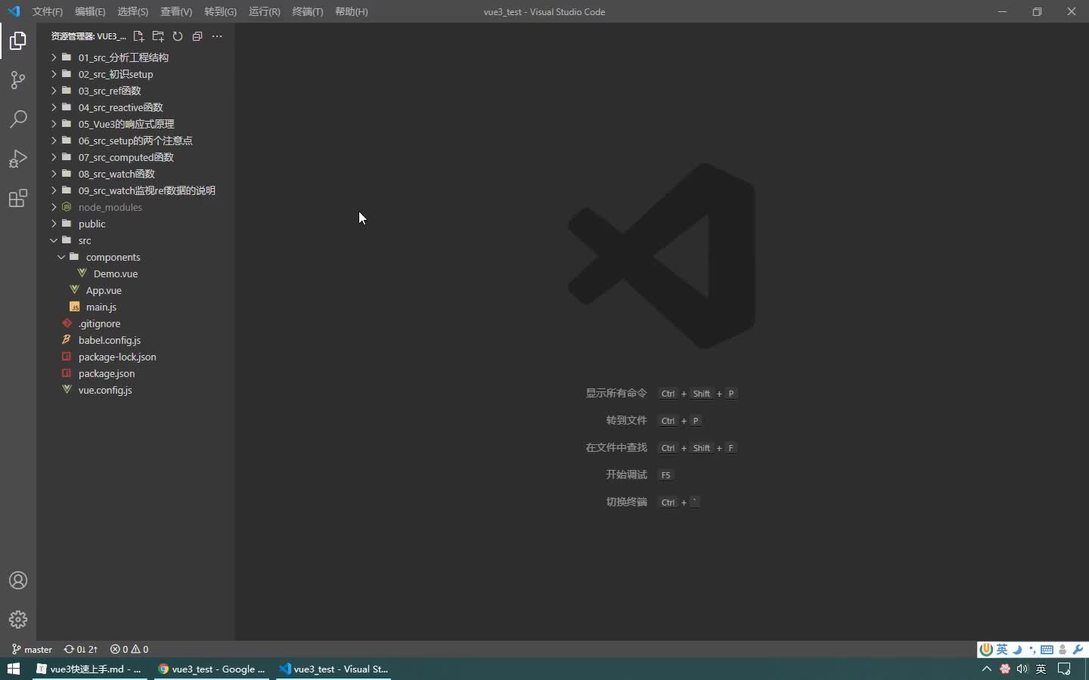This screenshot has height=680, width=1089.
Task: Open package-lock.json file
Action: [x=117, y=357]
